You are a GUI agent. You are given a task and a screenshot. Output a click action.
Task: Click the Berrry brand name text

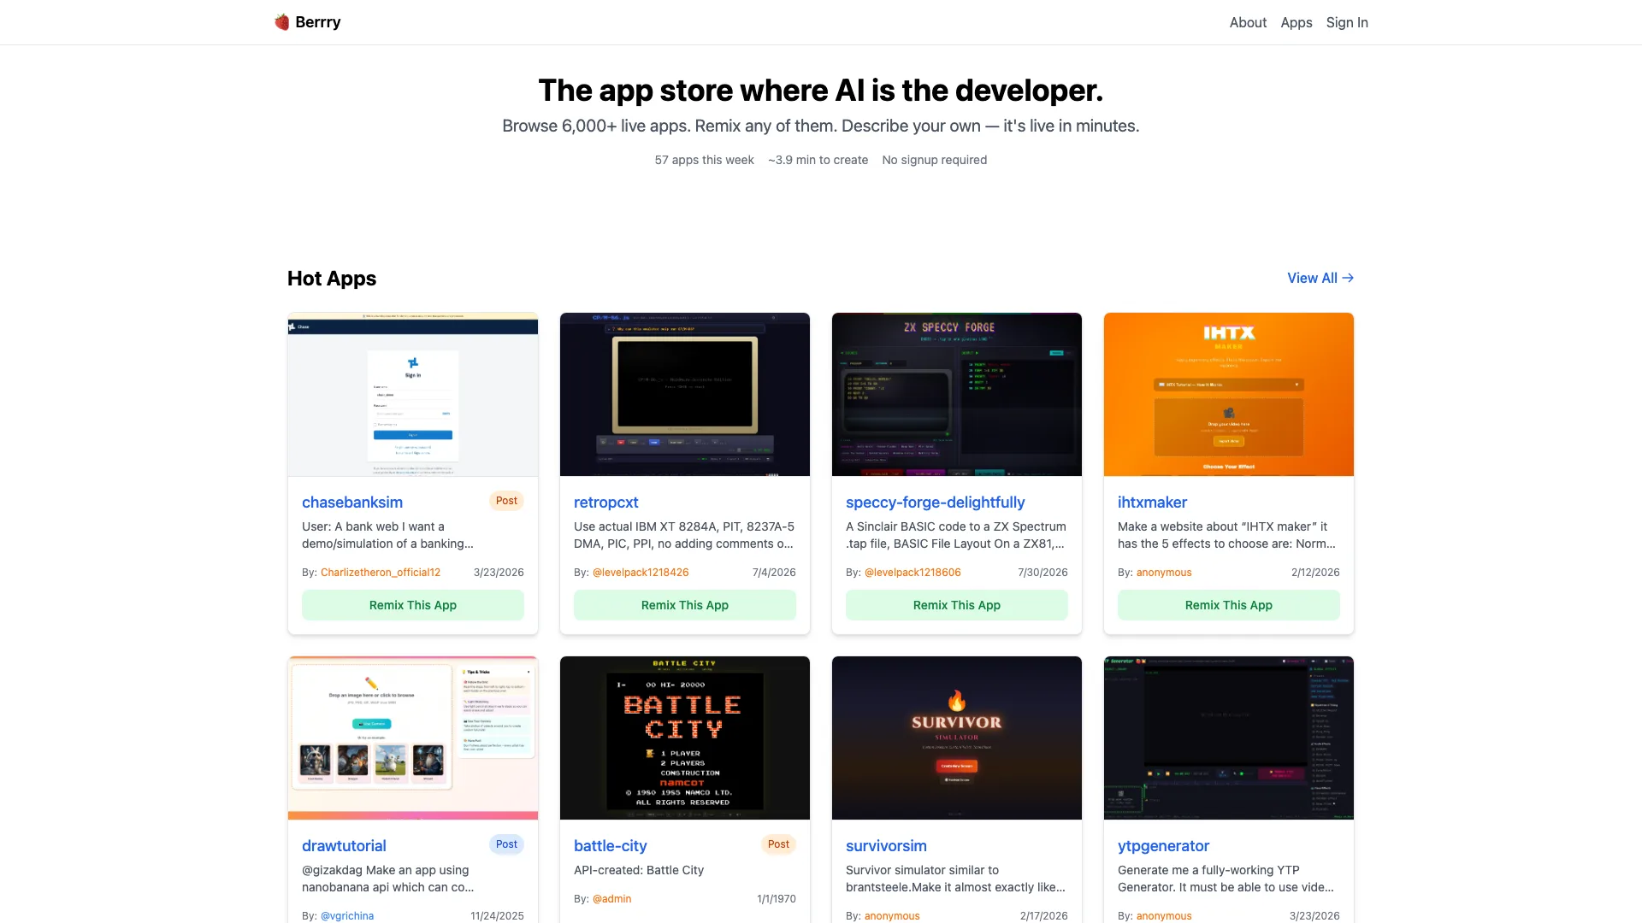[x=318, y=22]
